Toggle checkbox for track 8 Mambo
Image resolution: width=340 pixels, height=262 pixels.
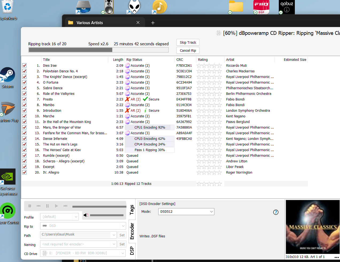[24, 105]
